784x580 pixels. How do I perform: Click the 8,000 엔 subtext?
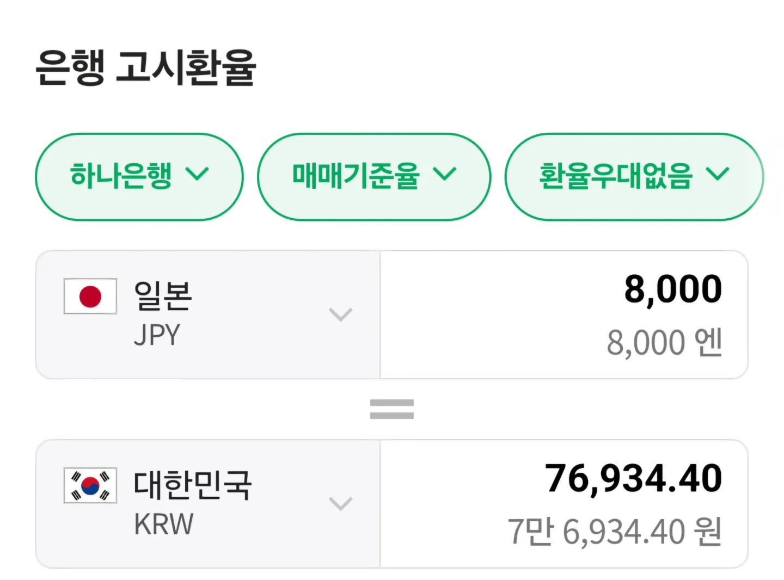[665, 343]
